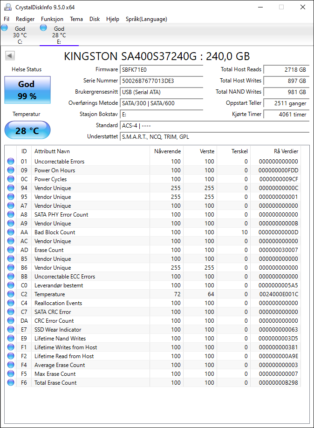Click status icon for Erase Count row
This screenshot has width=314, height=428.
tap(11, 250)
